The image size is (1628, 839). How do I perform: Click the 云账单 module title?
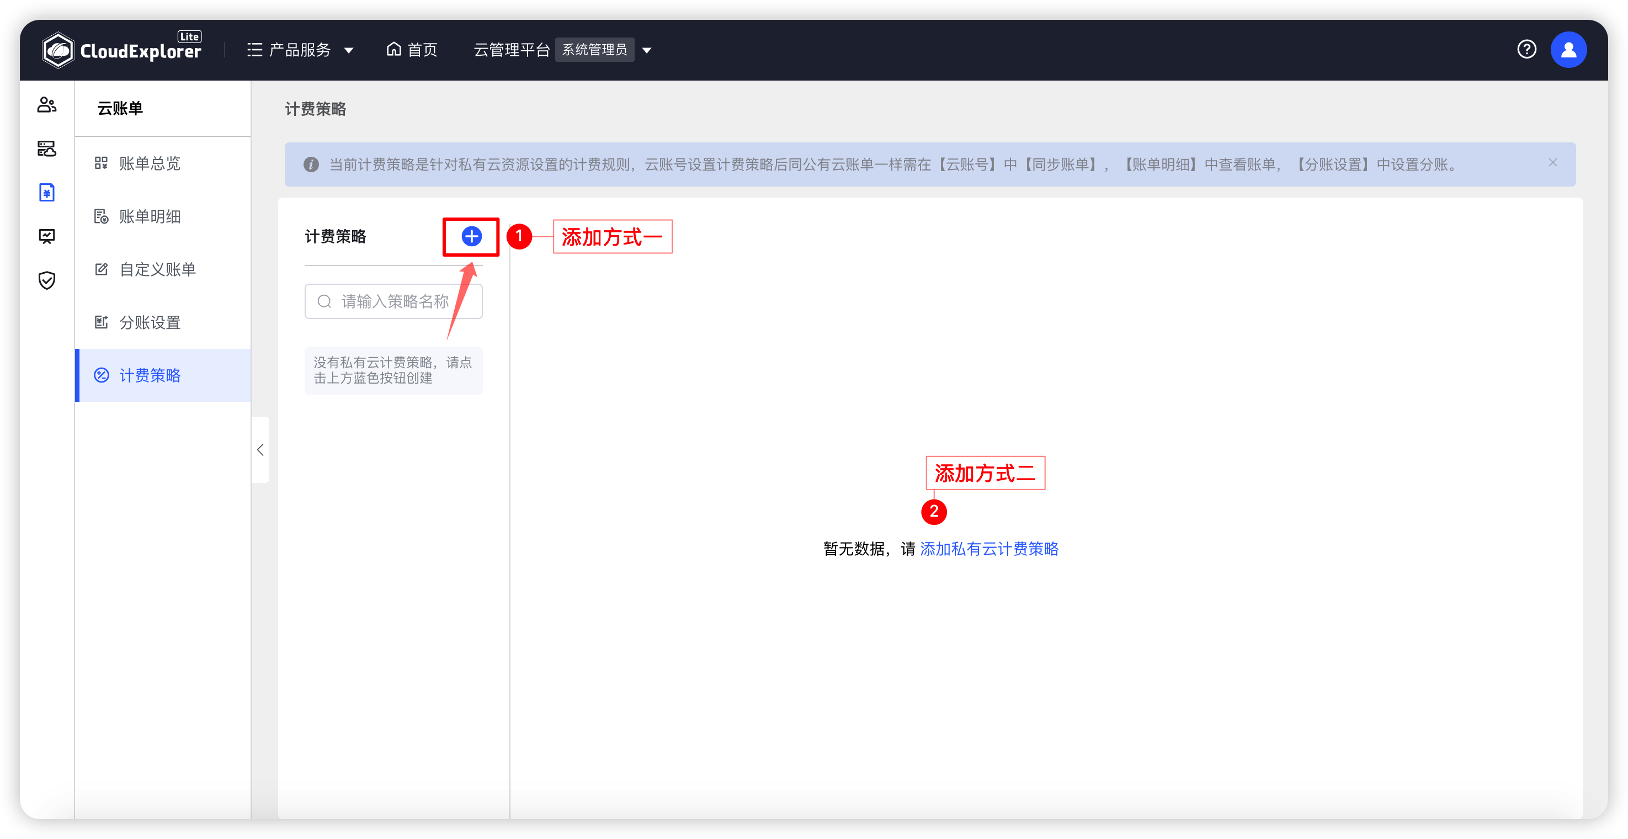[x=120, y=109]
